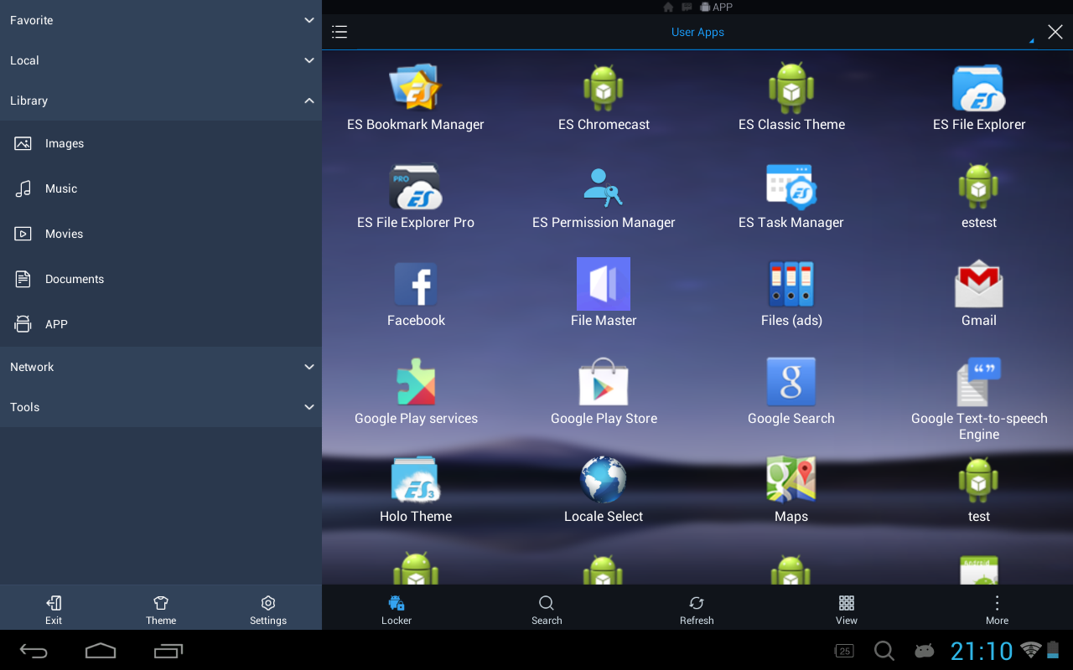
Task: Collapse the Library section
Action: 161,100
